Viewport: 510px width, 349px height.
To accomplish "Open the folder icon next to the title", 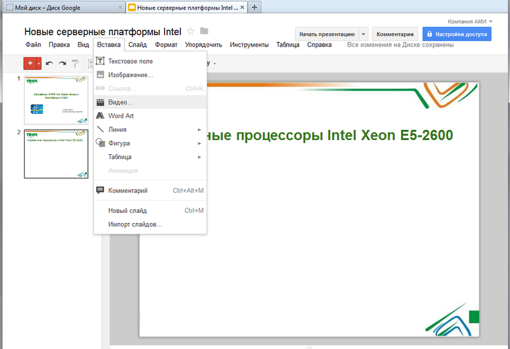I will click(204, 31).
